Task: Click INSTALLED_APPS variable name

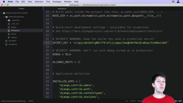Action: pos(63,81)
